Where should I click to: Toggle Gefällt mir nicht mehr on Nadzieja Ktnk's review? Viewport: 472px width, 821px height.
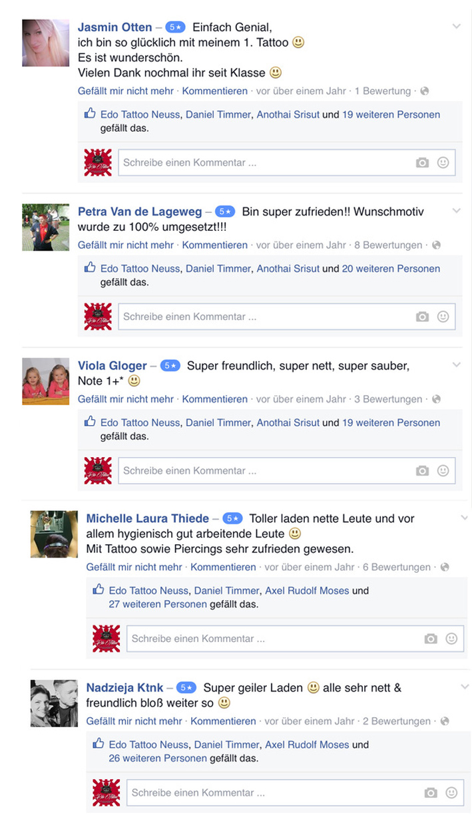(x=134, y=721)
